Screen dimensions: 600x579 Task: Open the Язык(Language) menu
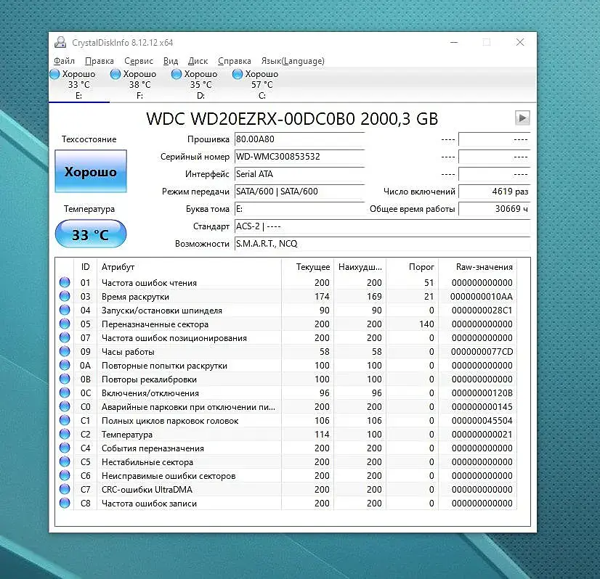[x=293, y=61]
